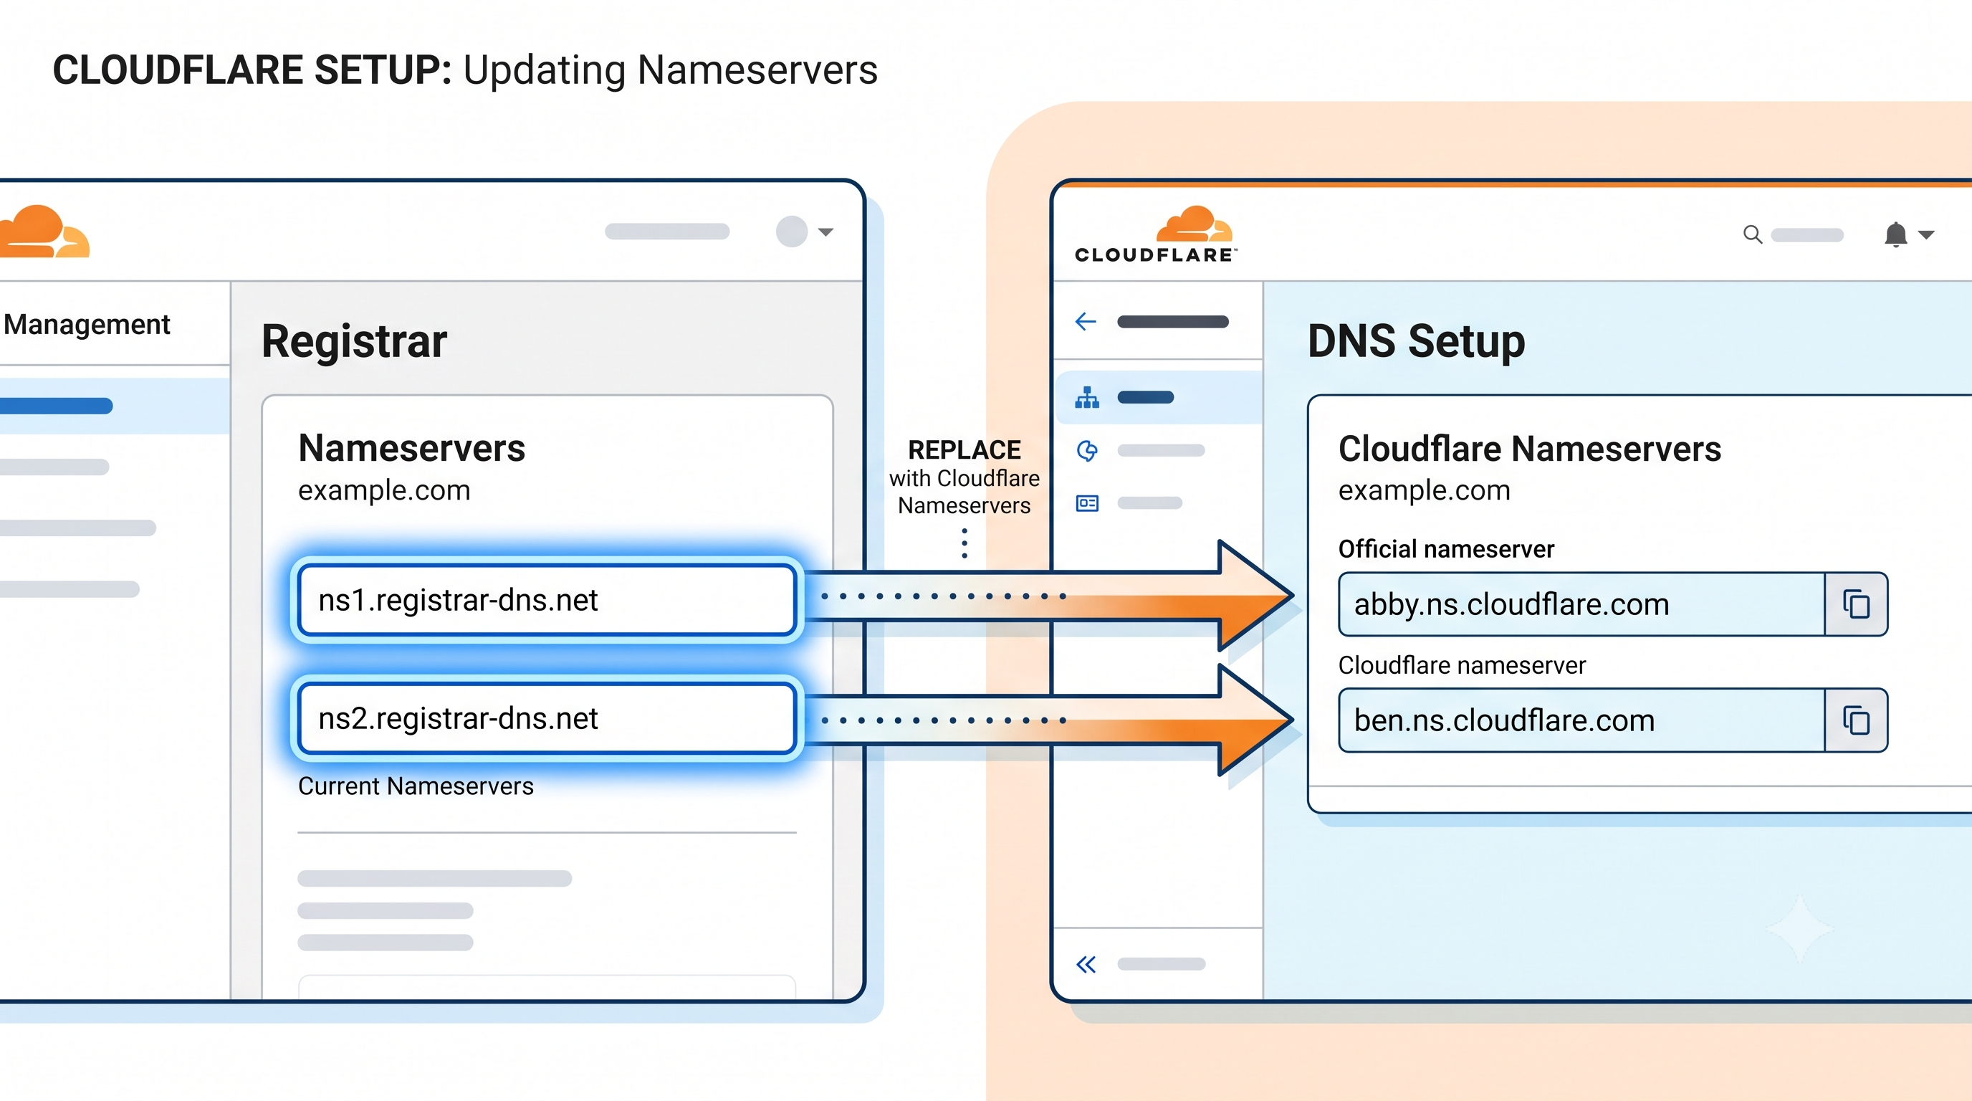This screenshot has height=1101, width=1972.
Task: Click the Registrar page heading
Action: 354,341
